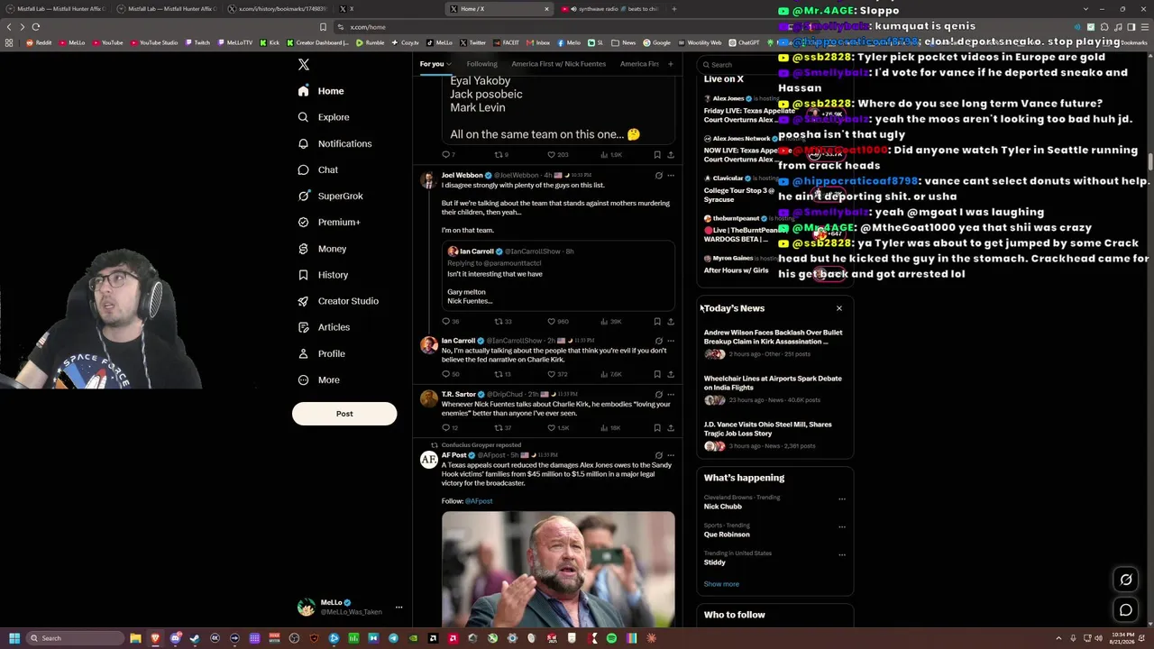Switch to the Following tab
1154x649 pixels.
click(482, 64)
